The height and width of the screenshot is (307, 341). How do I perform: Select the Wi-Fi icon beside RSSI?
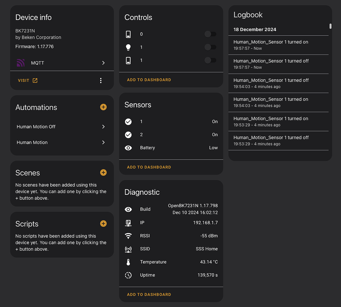click(x=128, y=235)
